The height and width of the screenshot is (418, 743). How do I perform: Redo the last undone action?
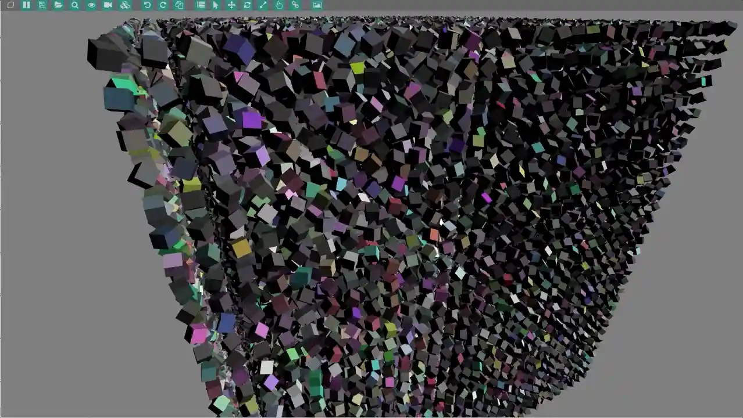[x=163, y=5]
